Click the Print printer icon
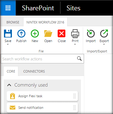This screenshot has width=113, height=114. 75,34
